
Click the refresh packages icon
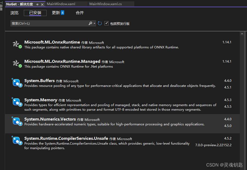(x=100, y=24)
